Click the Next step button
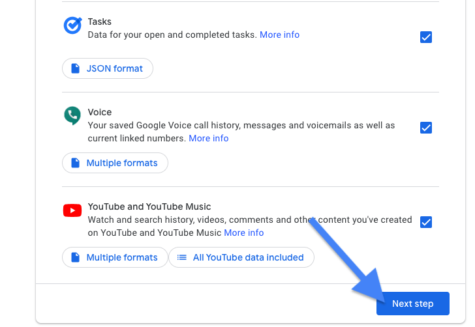This screenshot has width=475, height=327. 413,304
